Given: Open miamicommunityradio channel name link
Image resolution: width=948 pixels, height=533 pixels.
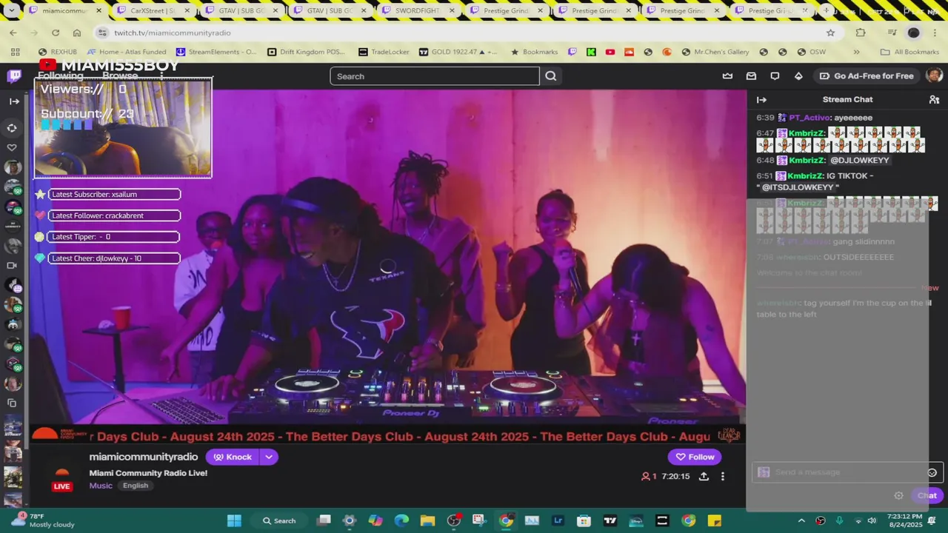Looking at the screenshot, I should pyautogui.click(x=144, y=457).
